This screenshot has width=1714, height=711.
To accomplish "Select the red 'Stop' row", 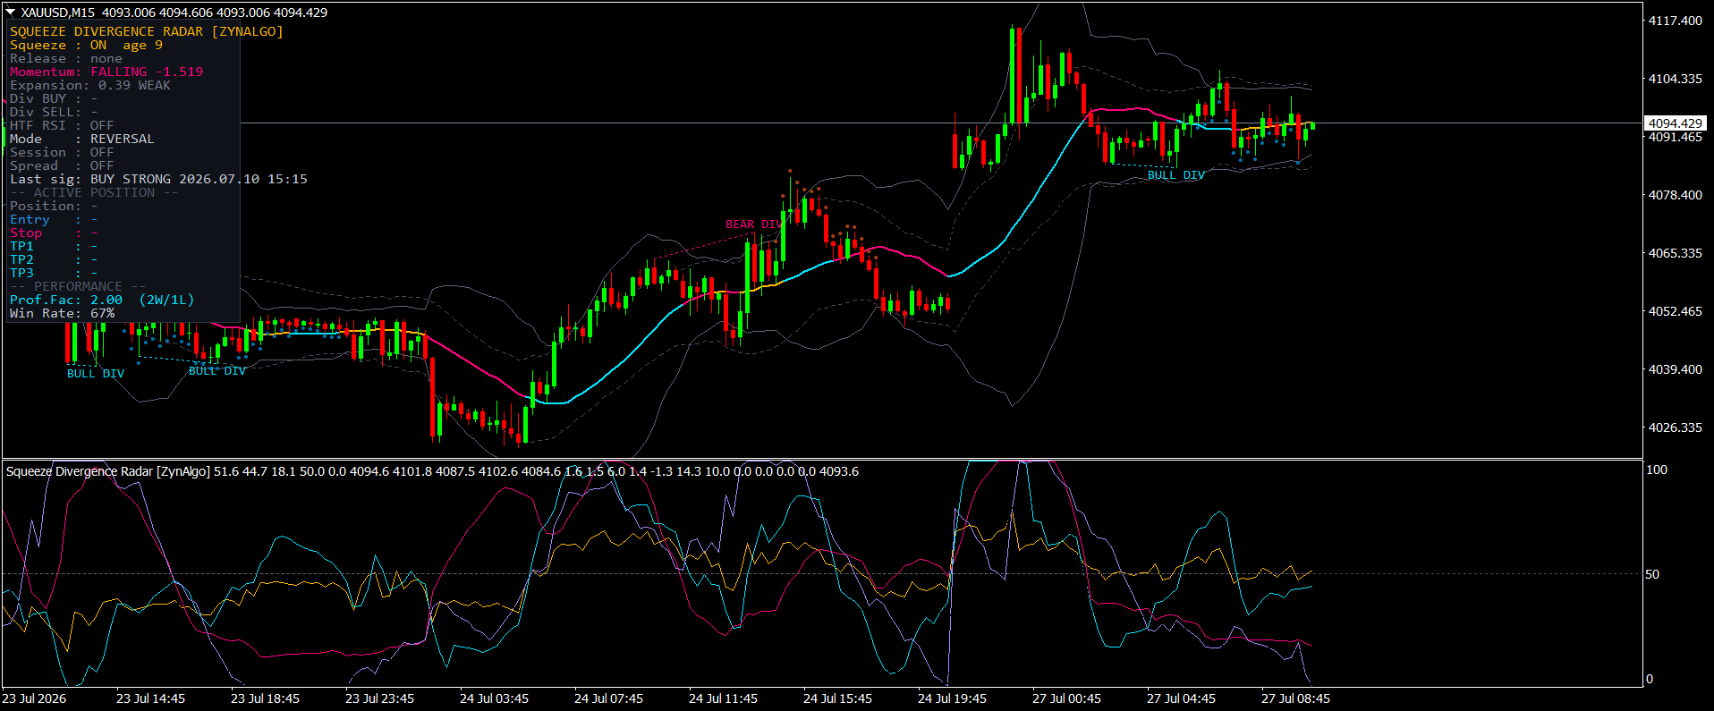I will 54,233.
